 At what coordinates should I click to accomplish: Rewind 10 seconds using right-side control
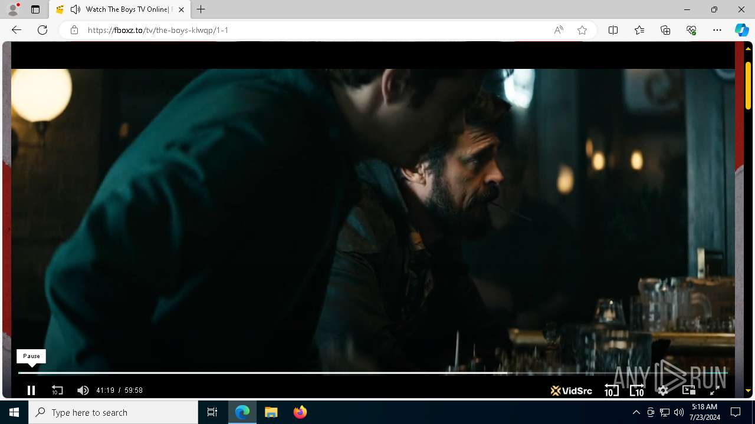611,390
